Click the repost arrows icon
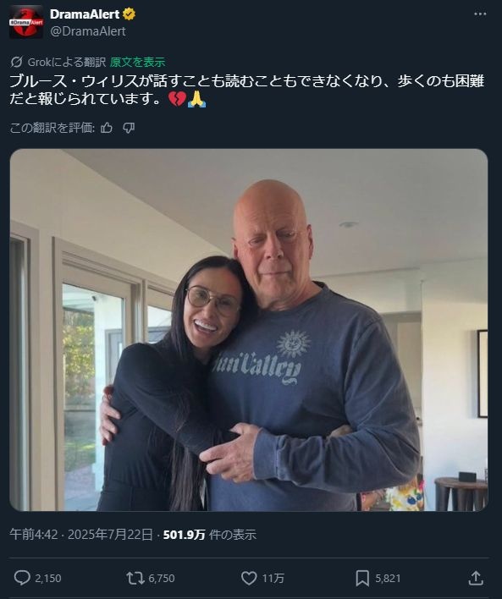 (x=135, y=578)
